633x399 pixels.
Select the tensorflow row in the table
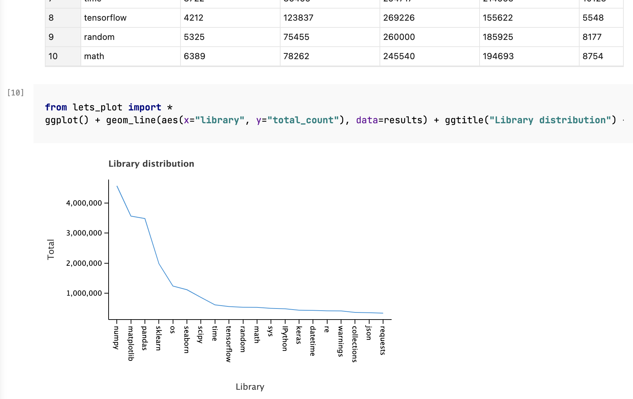click(105, 18)
